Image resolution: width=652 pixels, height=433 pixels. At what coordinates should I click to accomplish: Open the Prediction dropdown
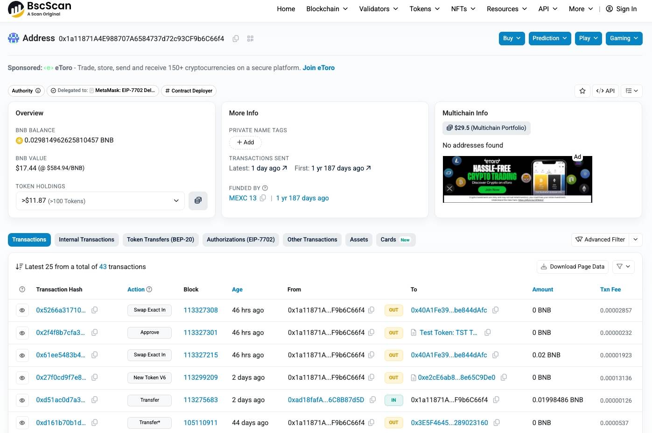550,38
